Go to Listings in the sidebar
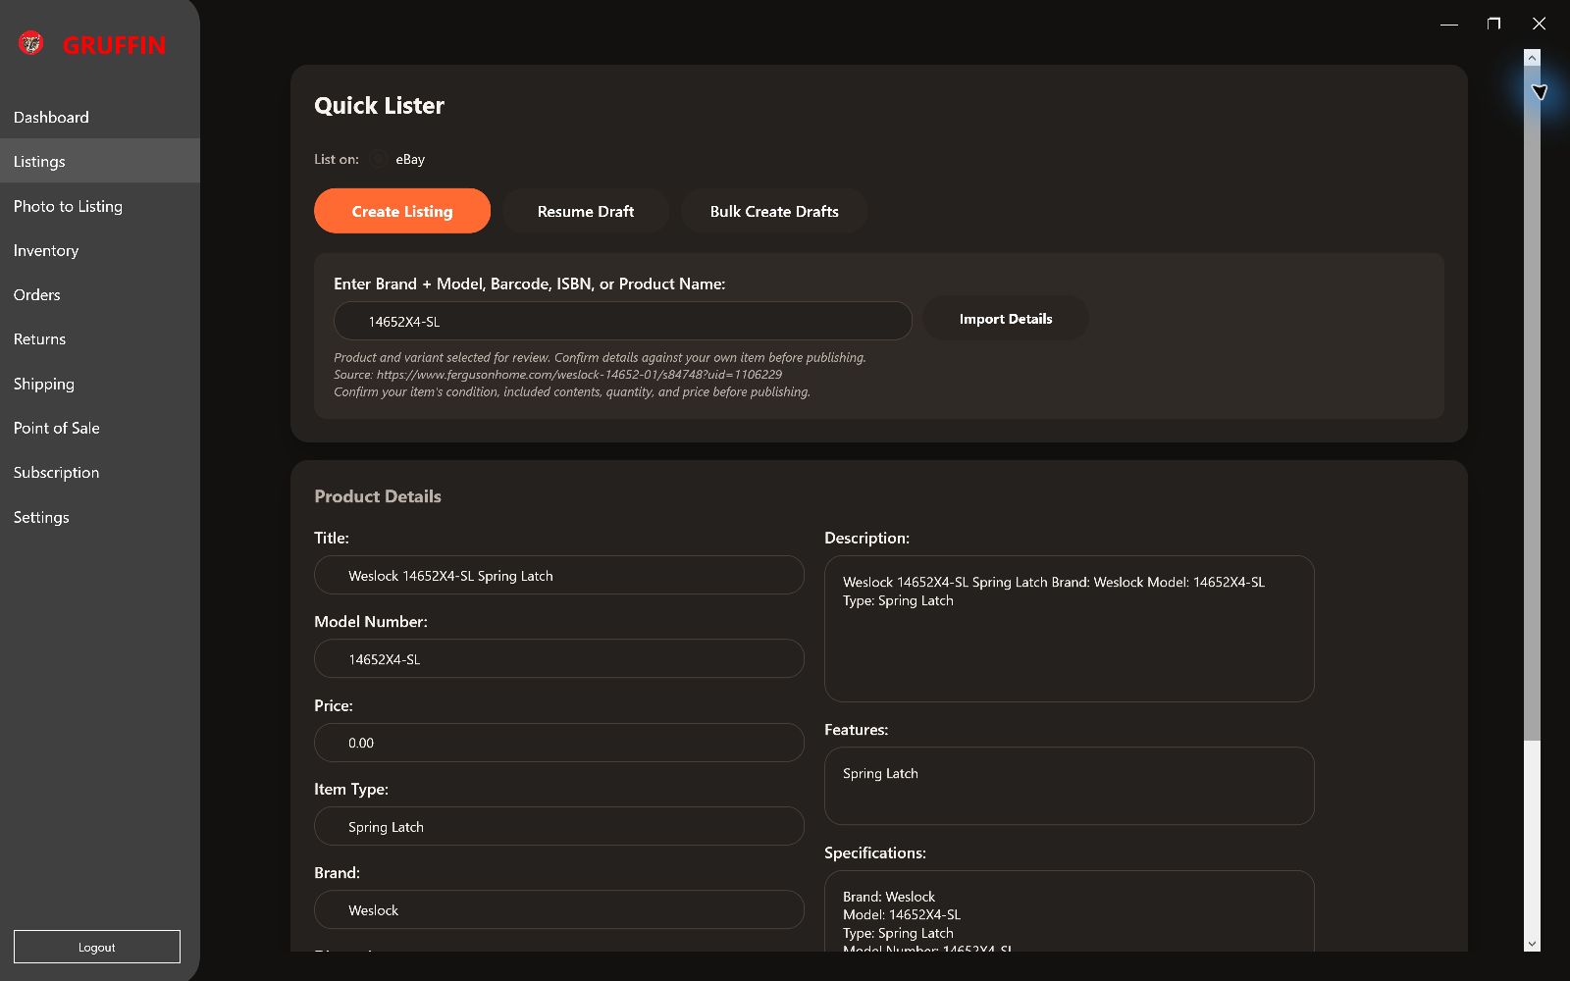 pyautogui.click(x=100, y=161)
